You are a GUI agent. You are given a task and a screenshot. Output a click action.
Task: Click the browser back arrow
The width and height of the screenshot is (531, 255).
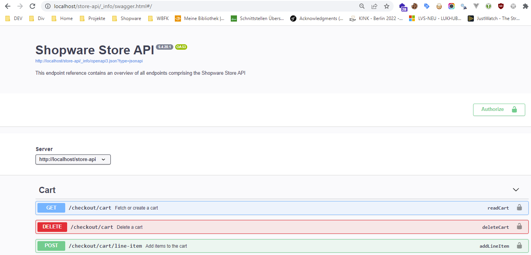(8, 6)
